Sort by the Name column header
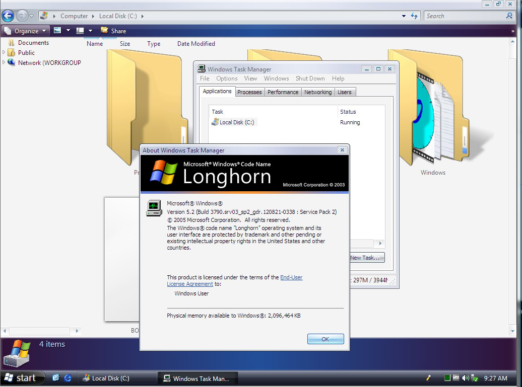Screen dimensions: 522x387 95,44
